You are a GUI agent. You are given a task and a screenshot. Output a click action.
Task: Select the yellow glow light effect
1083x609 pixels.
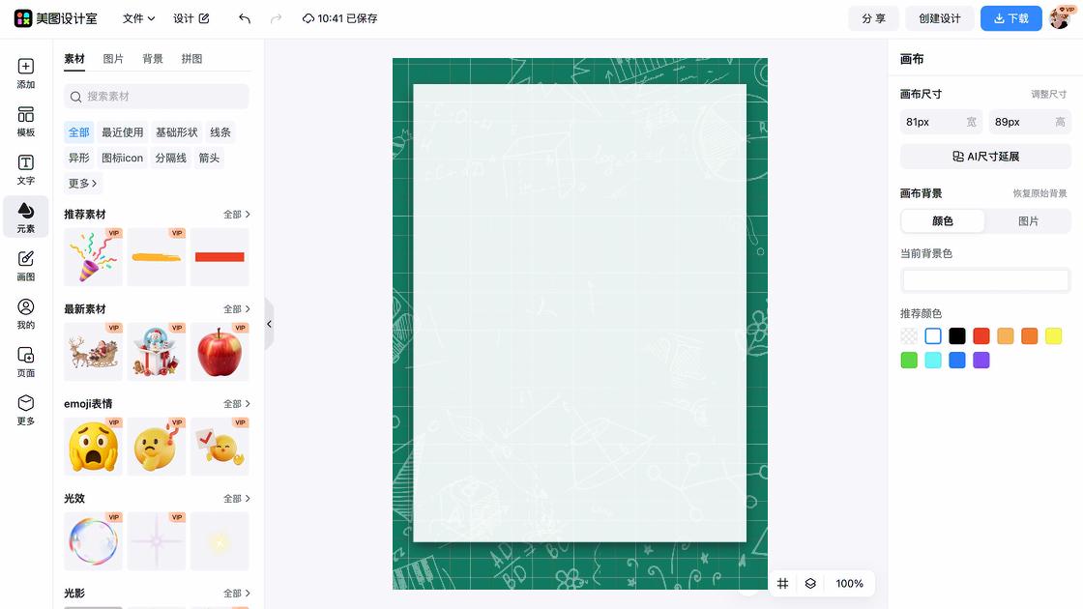220,540
